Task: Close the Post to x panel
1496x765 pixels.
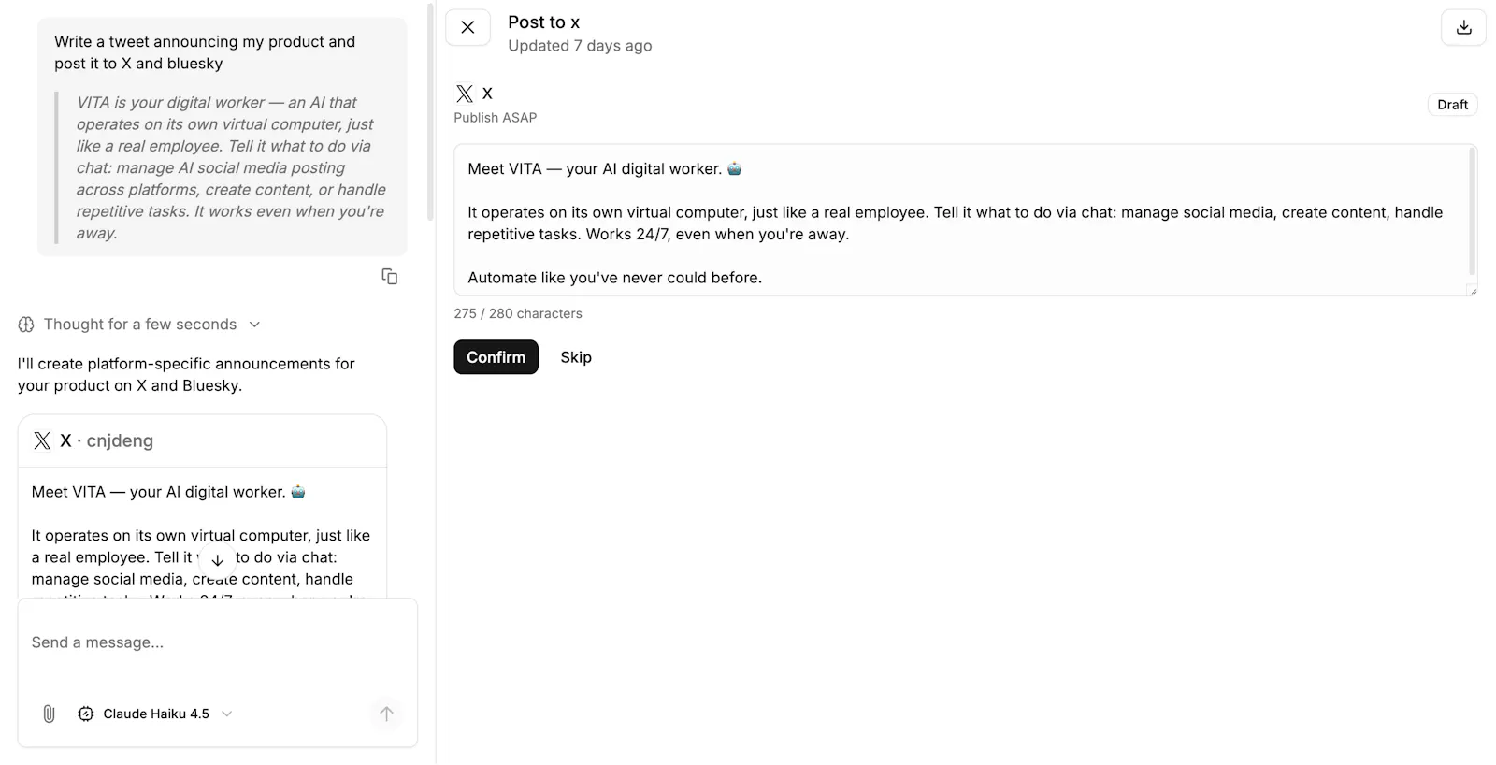Action: [467, 27]
